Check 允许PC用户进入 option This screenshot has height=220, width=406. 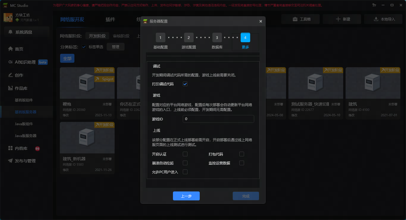tap(185, 172)
